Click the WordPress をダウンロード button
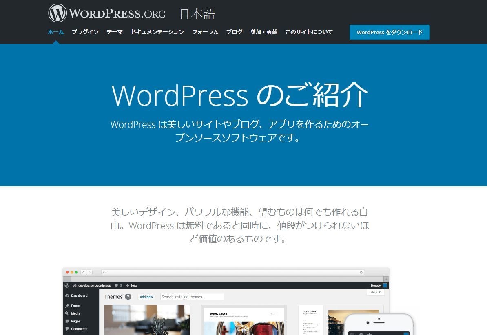 tap(390, 32)
